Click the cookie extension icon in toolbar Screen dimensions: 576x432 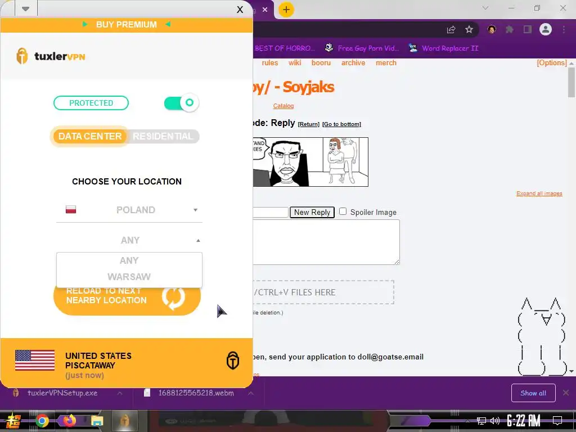coord(492,29)
